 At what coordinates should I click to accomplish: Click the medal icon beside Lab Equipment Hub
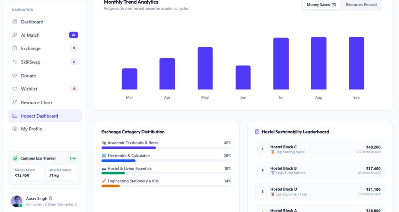(x=273, y=194)
